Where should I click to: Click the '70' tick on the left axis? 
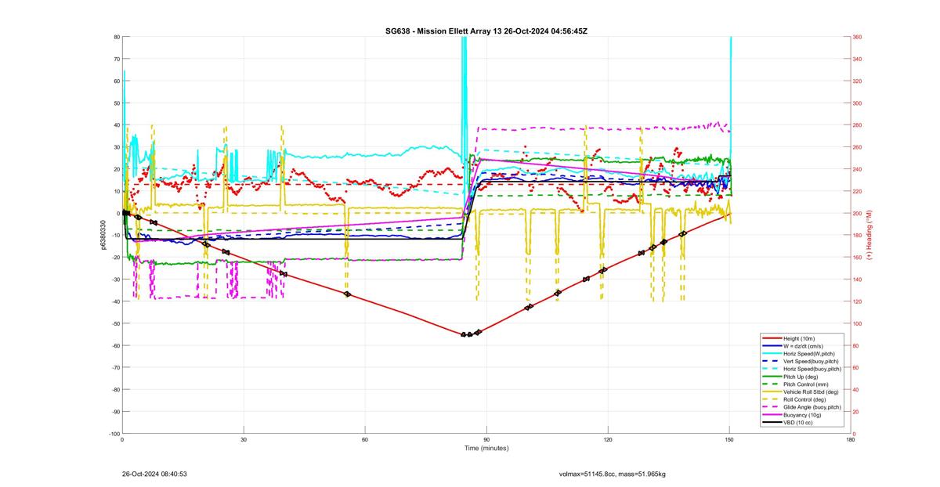[116, 59]
